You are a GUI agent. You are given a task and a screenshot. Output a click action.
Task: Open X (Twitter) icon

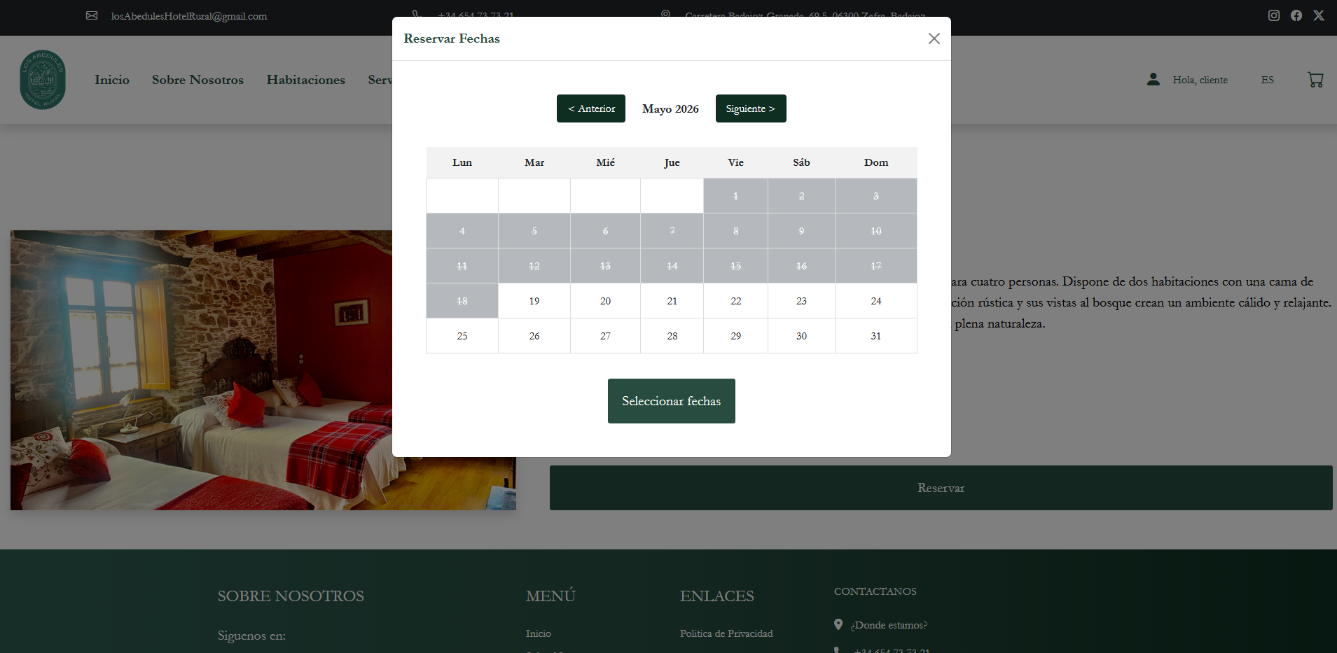coord(1319,15)
